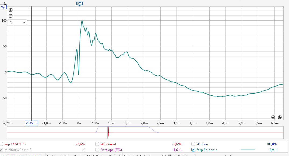289x156 pixels.
Task: Click the Step Response -4,9% value
Action: pyautogui.click(x=273, y=150)
